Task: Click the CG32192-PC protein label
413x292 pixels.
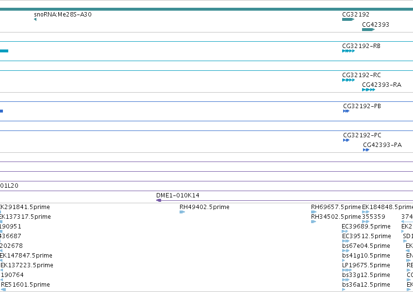Action: 362,135
